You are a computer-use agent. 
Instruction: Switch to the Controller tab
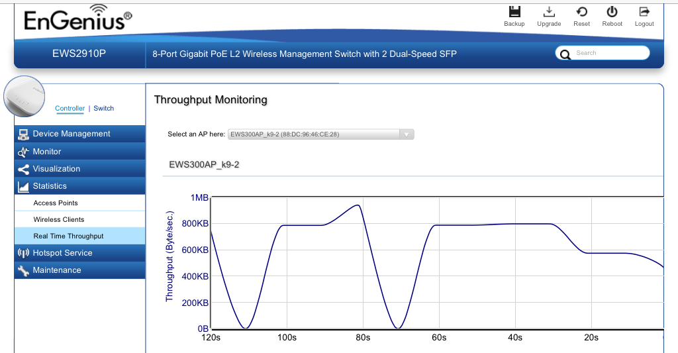[70, 108]
